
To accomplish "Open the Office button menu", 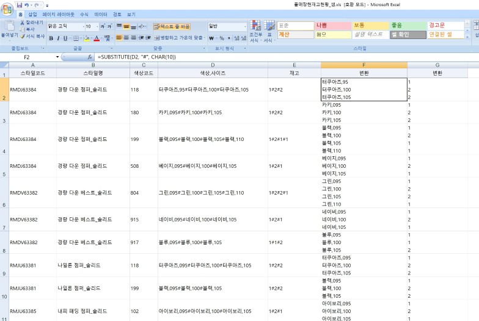I will point(7,9).
